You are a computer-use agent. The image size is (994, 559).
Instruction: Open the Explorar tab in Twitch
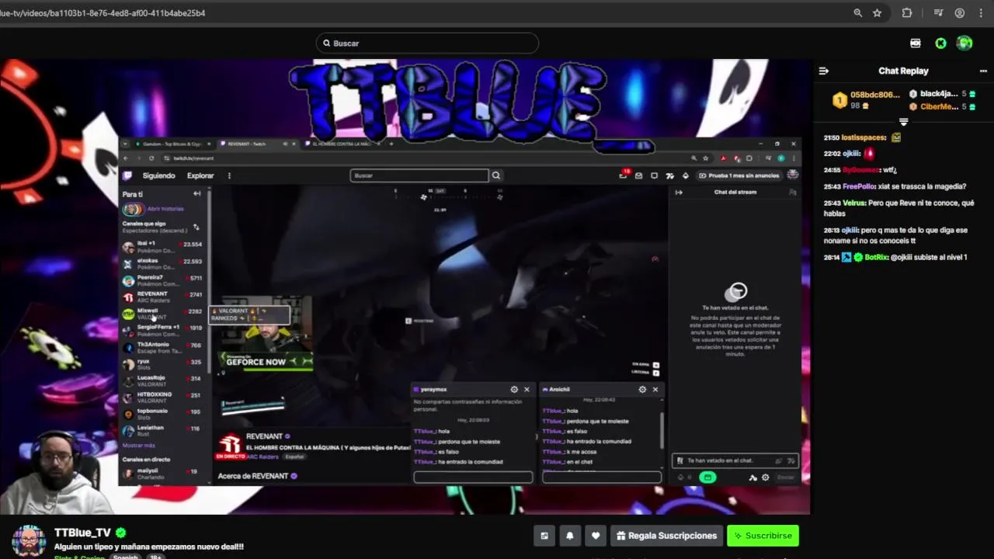(200, 175)
